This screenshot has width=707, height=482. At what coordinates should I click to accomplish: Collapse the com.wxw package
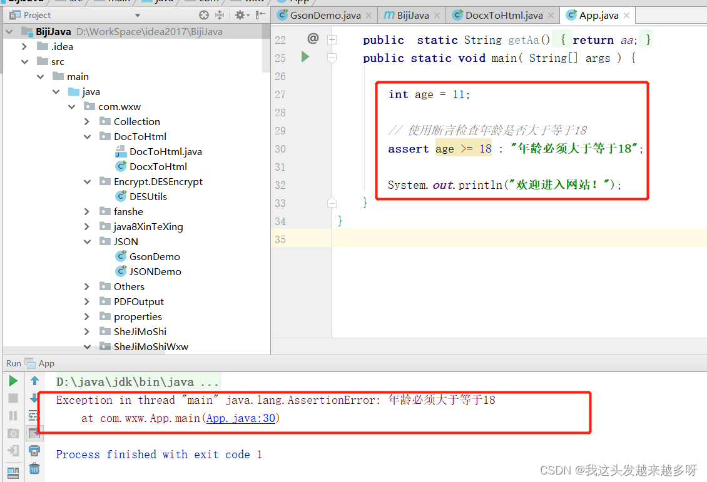pyautogui.click(x=72, y=107)
